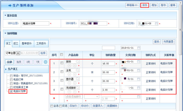Open the 订单主题 dropdown
The width and height of the screenshot is (183, 111).
click(x=18, y=53)
